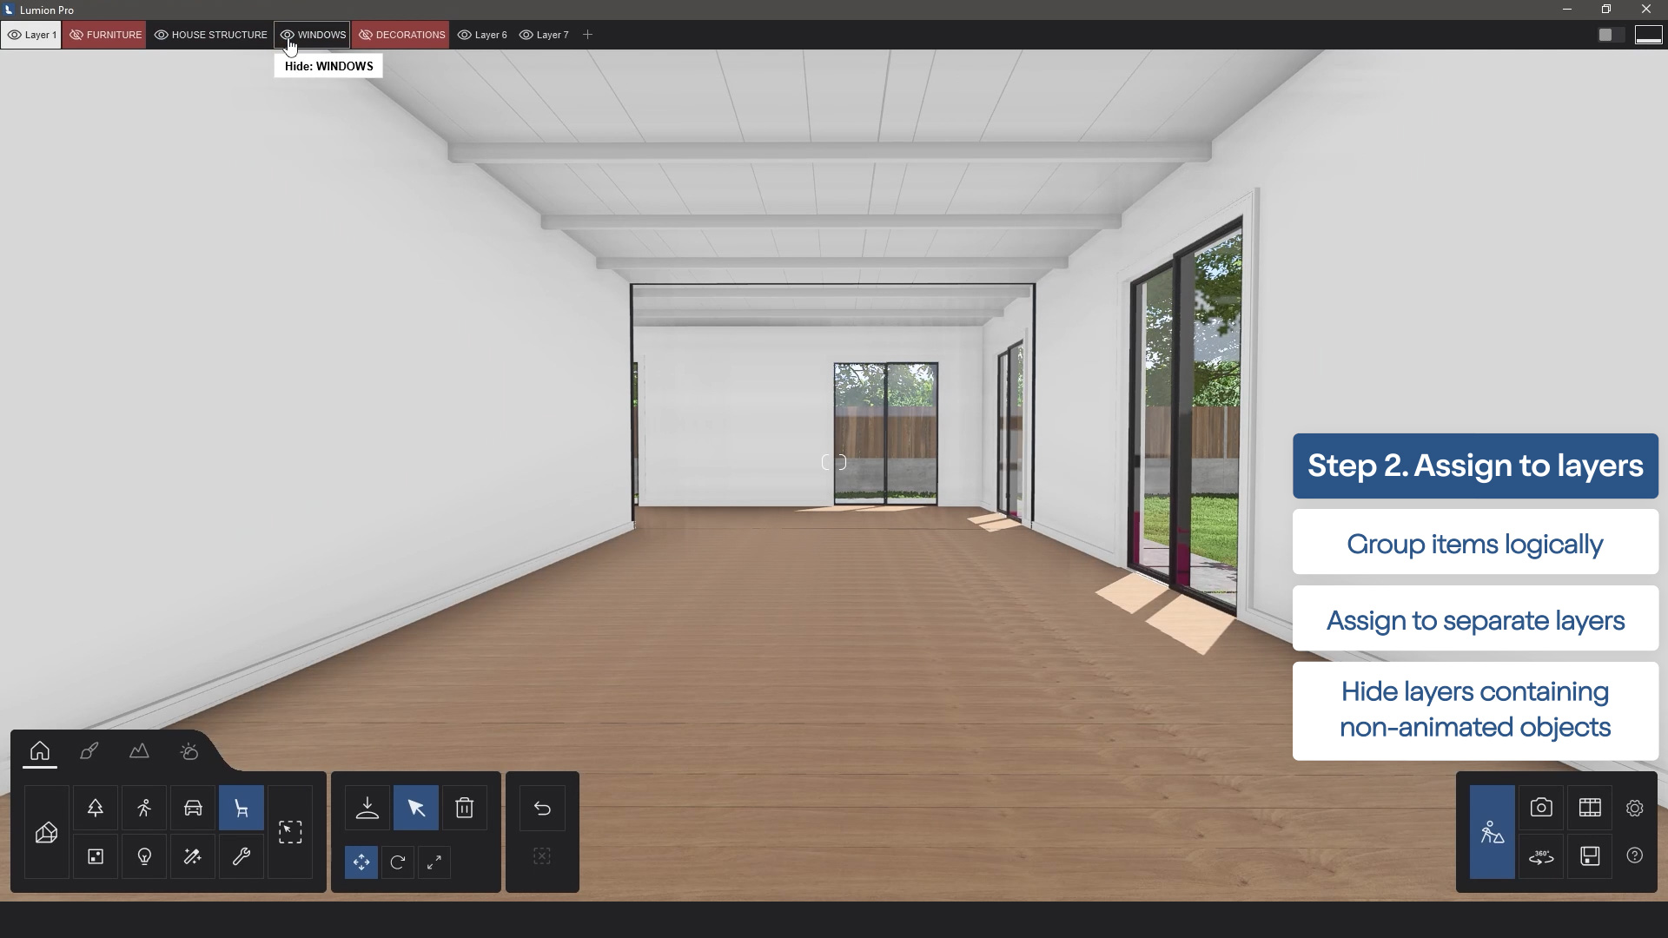Click the Delete trash can icon

click(x=465, y=809)
